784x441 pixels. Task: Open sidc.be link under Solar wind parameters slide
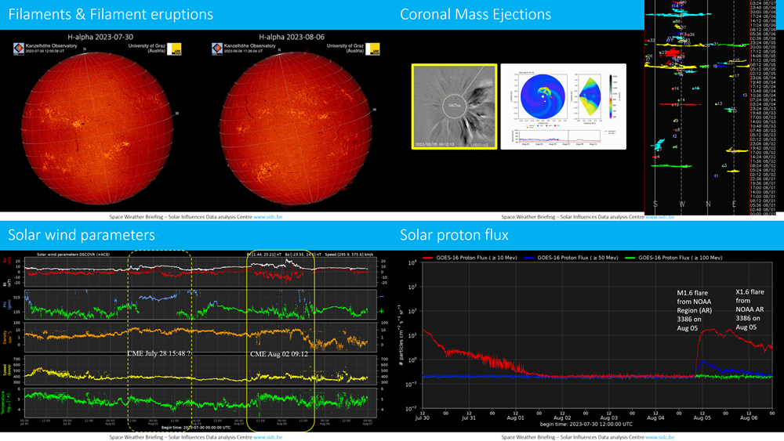pos(267,437)
